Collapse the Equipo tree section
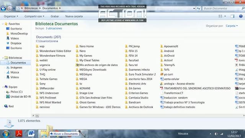 pyautogui.click(x=3, y=87)
